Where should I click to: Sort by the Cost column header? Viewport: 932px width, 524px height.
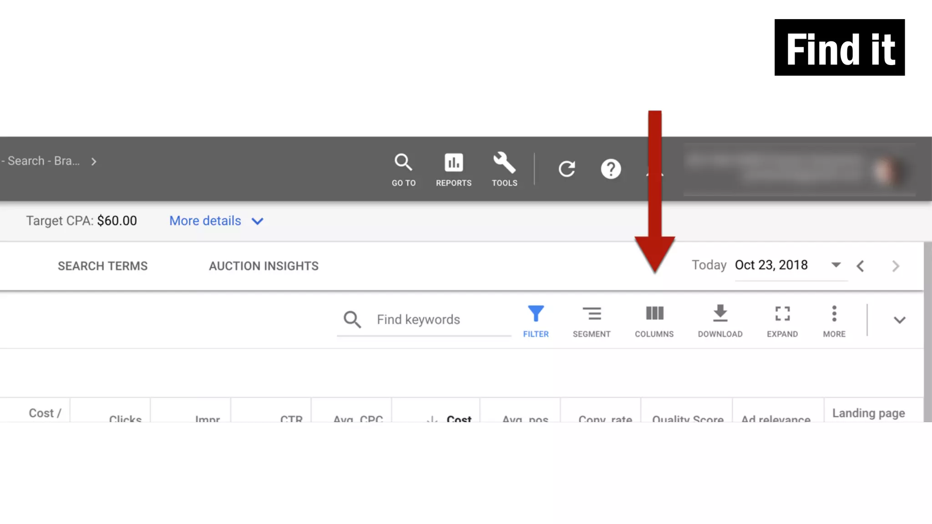458,418
